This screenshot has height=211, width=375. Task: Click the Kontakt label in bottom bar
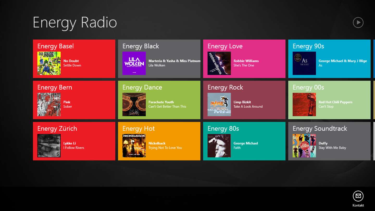(358, 205)
